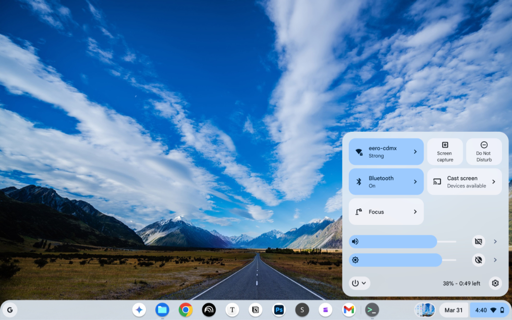Open the Gemini sparkle app
The width and height of the screenshot is (512, 320).
coord(139,310)
